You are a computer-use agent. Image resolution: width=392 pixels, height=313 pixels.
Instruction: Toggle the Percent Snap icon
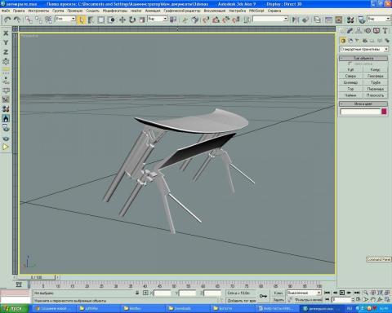(226, 20)
